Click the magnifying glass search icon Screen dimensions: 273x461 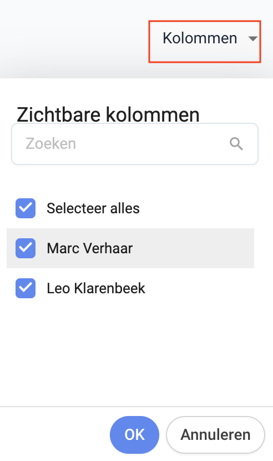pos(236,144)
